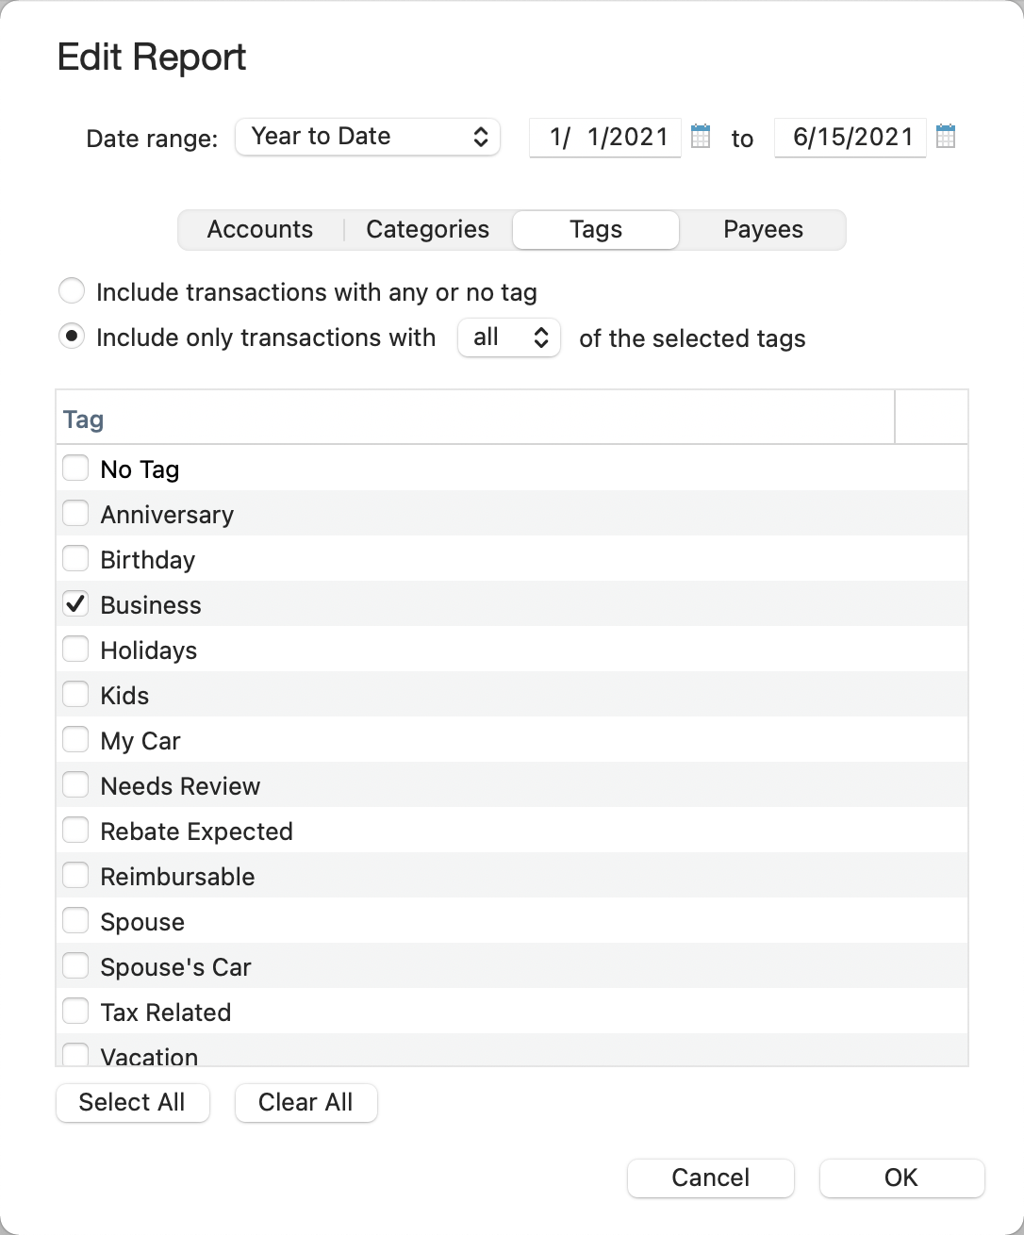Expand the 'all' tag match dropdown

[x=509, y=338]
